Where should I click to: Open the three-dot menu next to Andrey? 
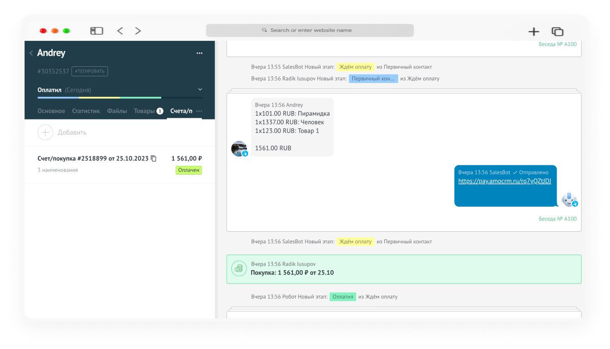click(x=199, y=53)
